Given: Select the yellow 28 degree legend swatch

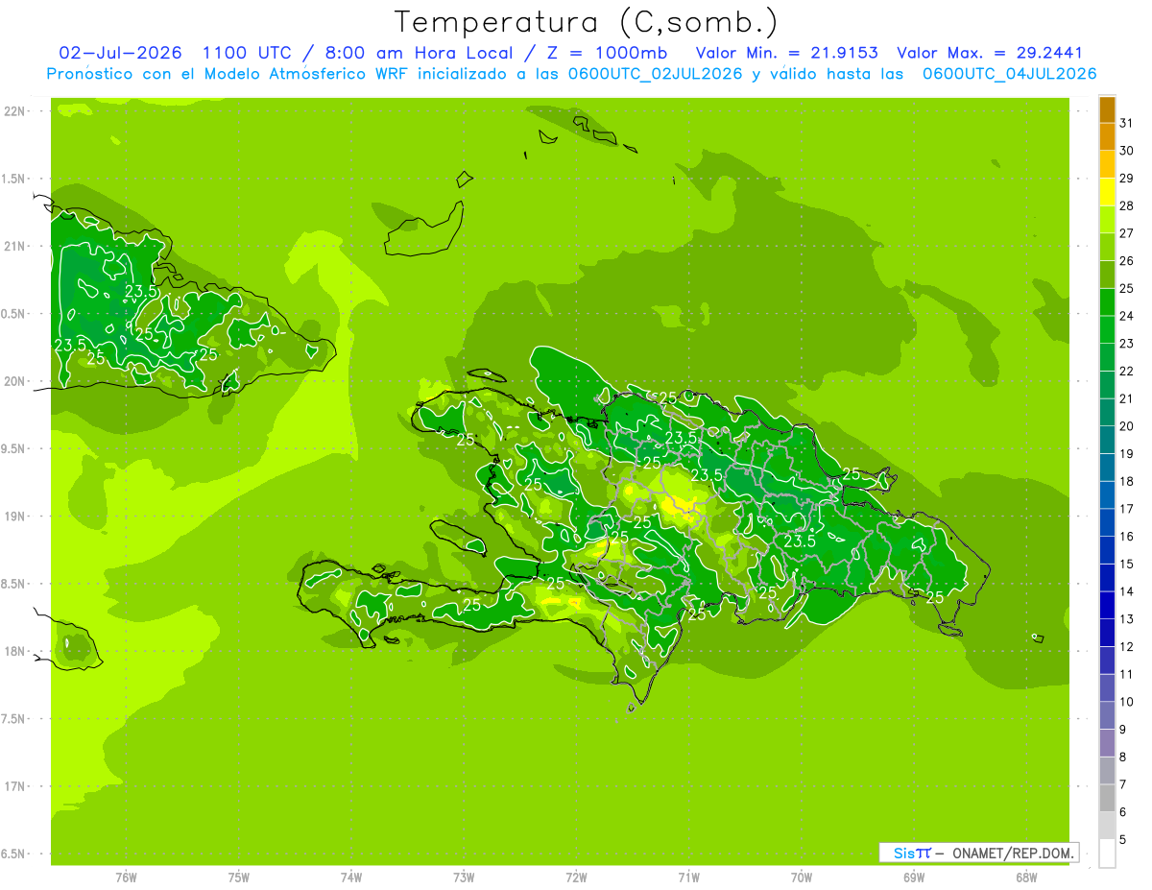Looking at the screenshot, I should (1107, 193).
